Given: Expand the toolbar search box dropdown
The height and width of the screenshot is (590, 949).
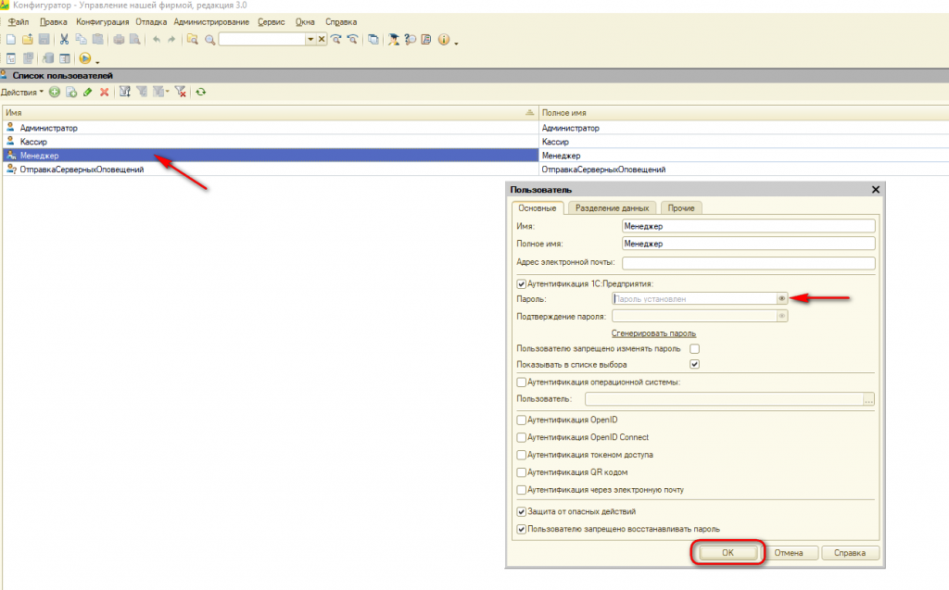Looking at the screenshot, I should coord(310,39).
